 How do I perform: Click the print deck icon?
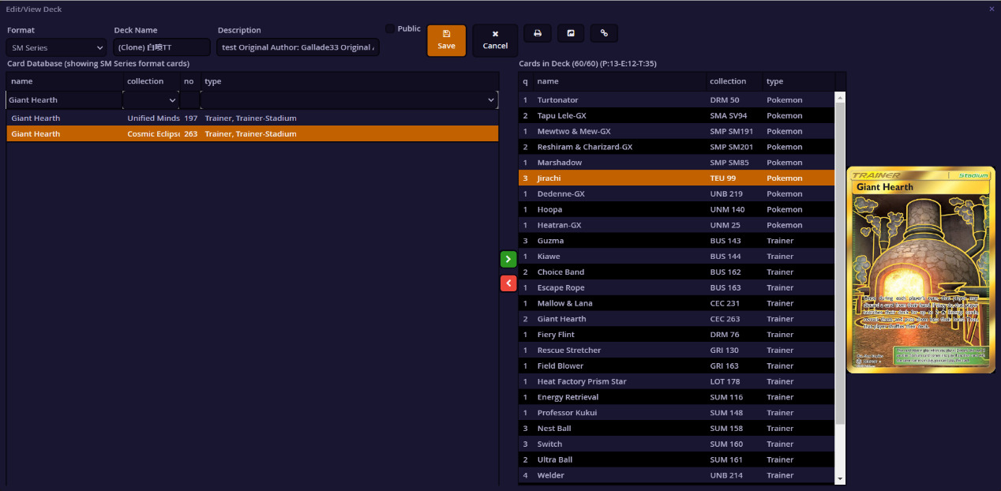pos(538,33)
